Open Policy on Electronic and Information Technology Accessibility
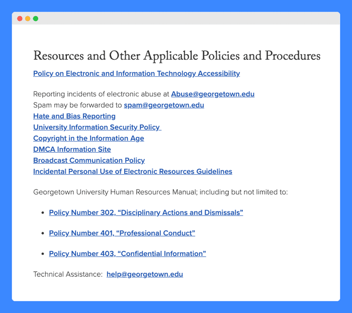 coord(136,73)
